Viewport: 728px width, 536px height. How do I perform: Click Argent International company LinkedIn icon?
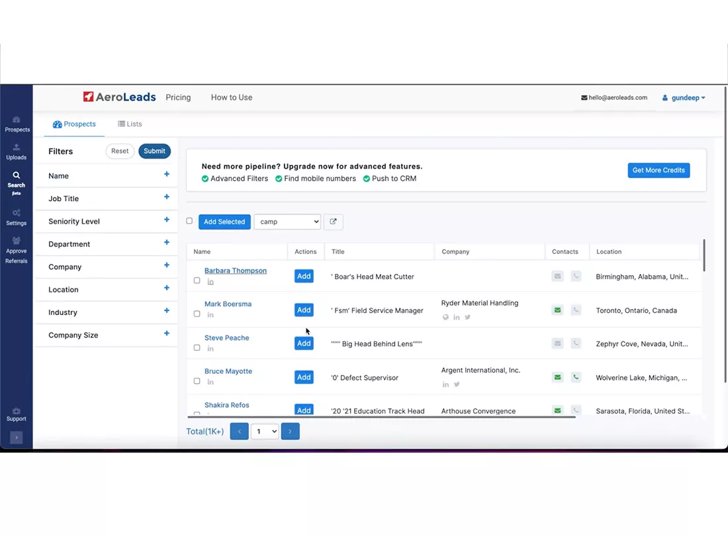[x=445, y=384]
